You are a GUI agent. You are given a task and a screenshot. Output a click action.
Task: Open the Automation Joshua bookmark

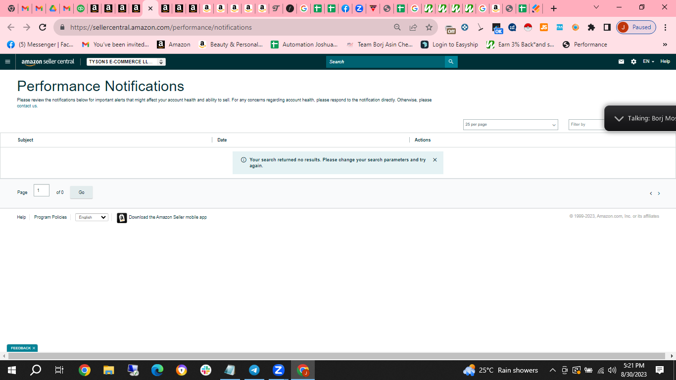pos(304,45)
